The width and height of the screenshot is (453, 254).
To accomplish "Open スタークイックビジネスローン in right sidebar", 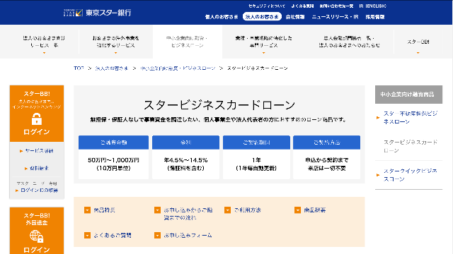I will point(411,175).
